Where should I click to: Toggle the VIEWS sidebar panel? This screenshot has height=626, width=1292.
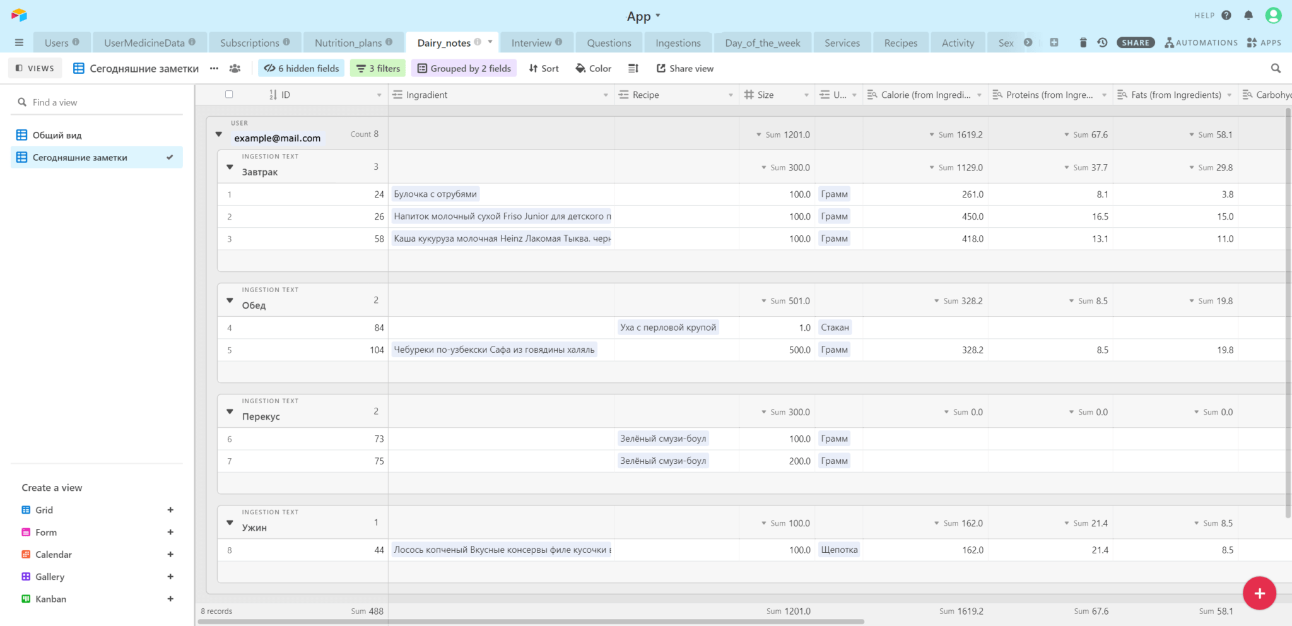pos(35,68)
